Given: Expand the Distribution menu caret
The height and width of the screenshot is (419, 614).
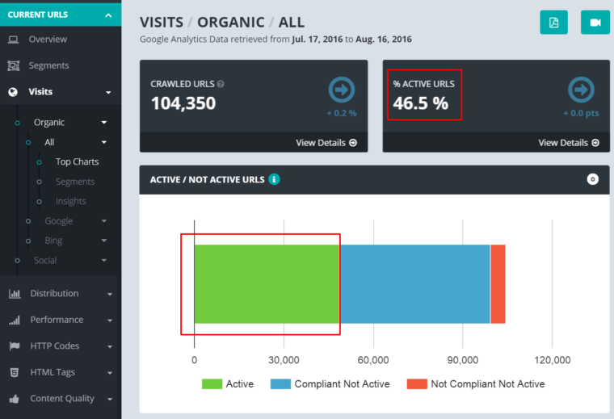Looking at the screenshot, I should tap(110, 294).
